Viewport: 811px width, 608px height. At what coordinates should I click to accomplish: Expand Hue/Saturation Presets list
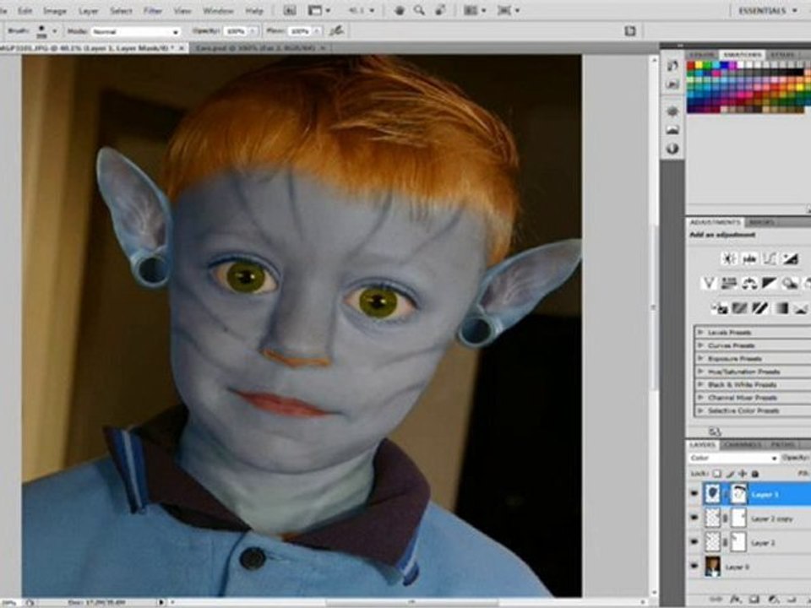click(701, 372)
